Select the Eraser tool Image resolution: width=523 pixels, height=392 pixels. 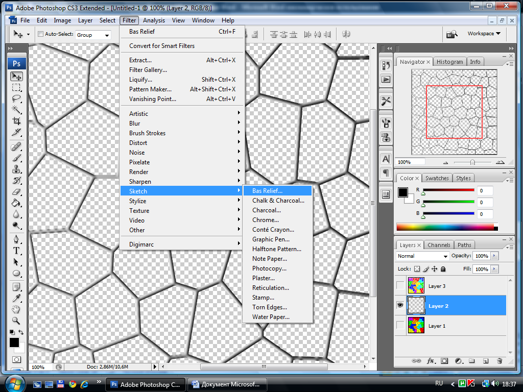point(16,192)
